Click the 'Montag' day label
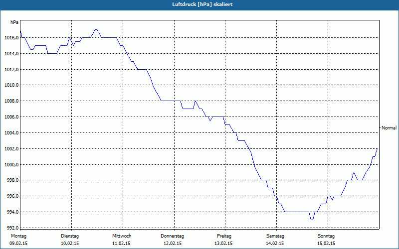399x249 pixels. 18,236
